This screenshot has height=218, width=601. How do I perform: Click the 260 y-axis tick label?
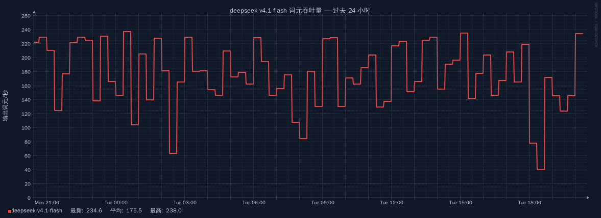27,16
